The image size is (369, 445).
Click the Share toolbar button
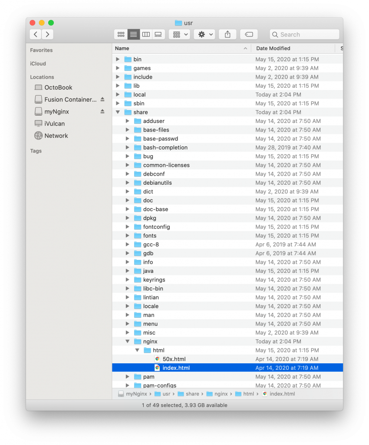pos(227,34)
